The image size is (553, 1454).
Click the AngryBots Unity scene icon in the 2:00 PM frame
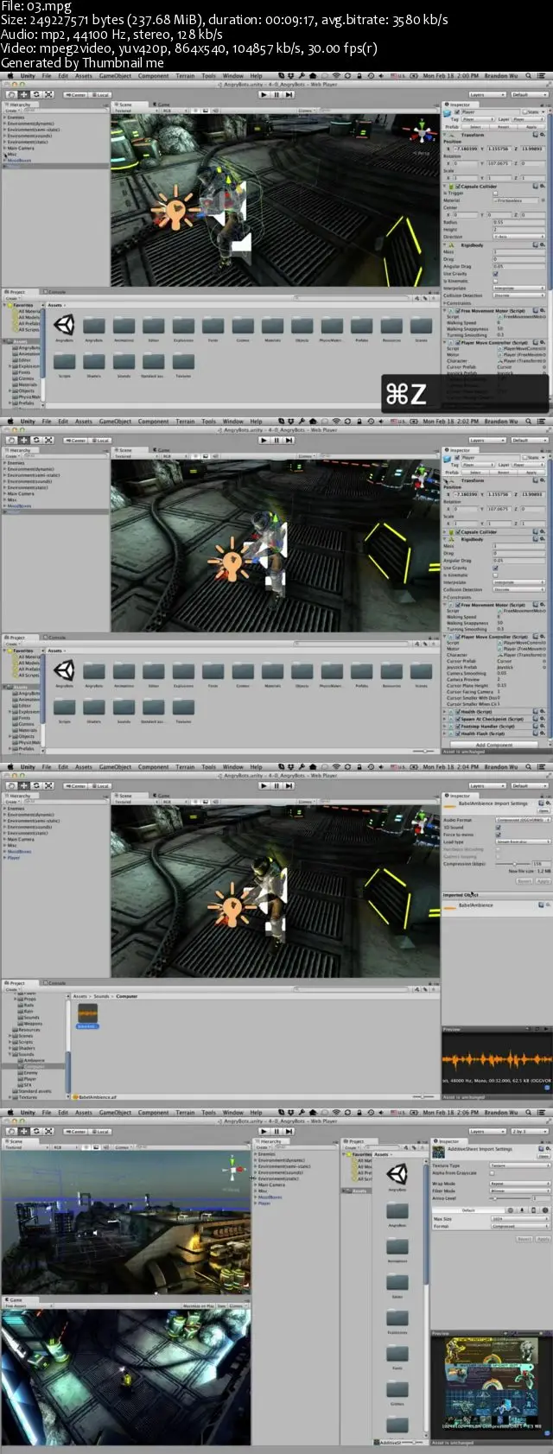click(x=65, y=325)
